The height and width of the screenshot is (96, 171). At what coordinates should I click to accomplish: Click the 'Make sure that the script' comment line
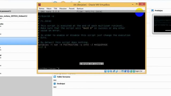click(x=81, y=28)
